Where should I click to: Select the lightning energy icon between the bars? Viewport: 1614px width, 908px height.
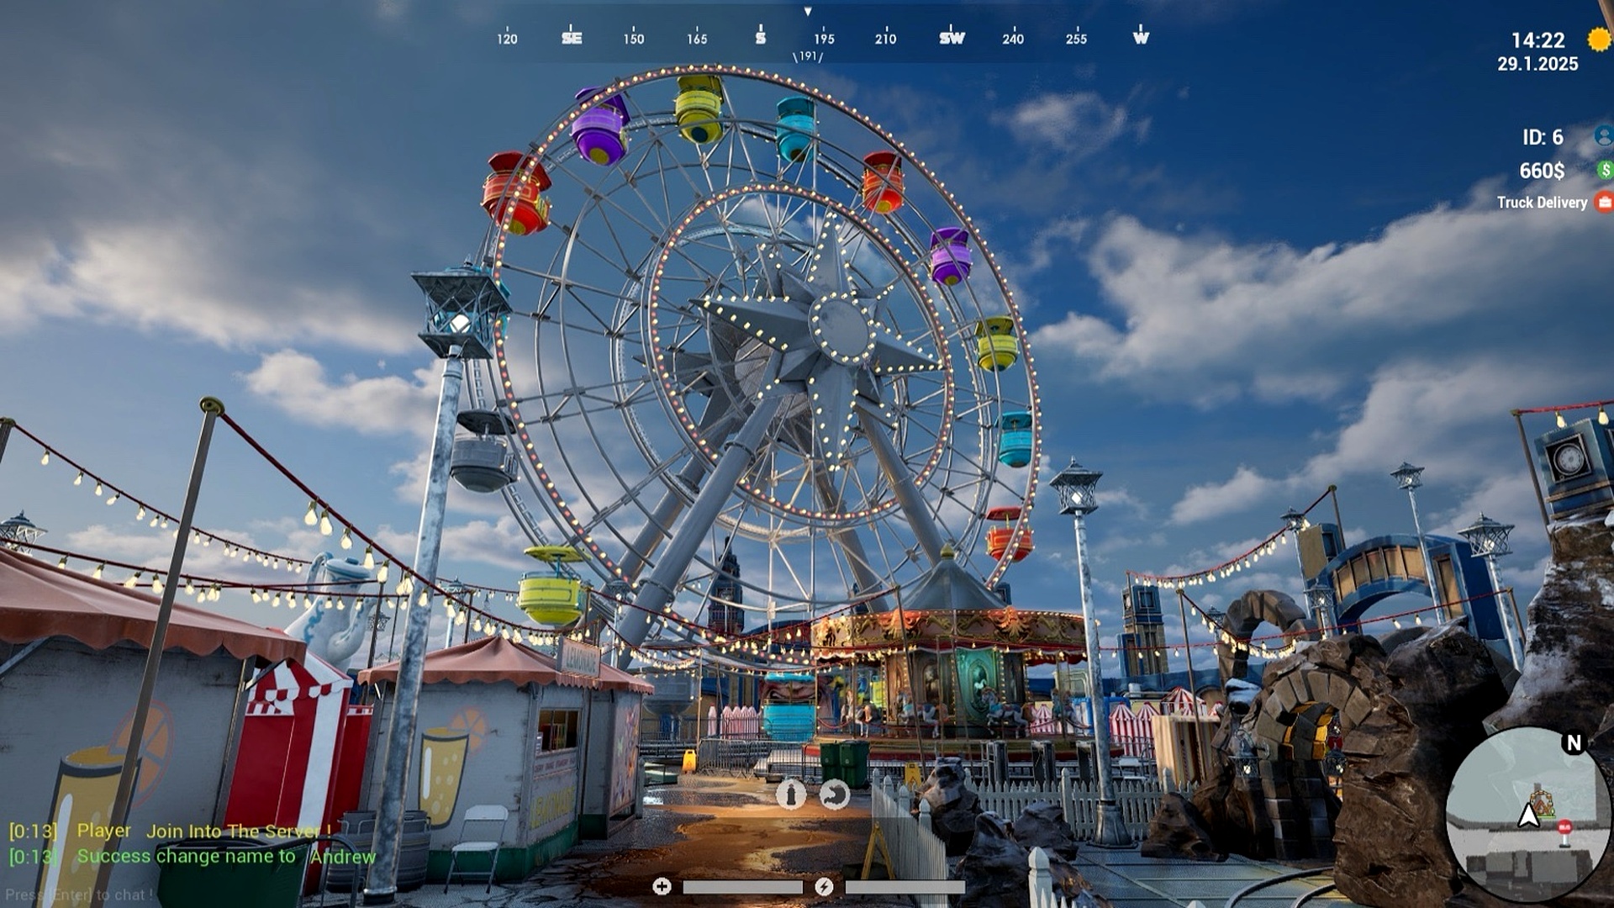[825, 886]
